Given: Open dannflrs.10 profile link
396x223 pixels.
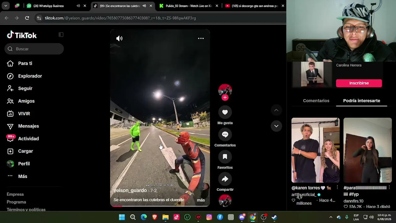Looking at the screenshot, I should [353, 201].
